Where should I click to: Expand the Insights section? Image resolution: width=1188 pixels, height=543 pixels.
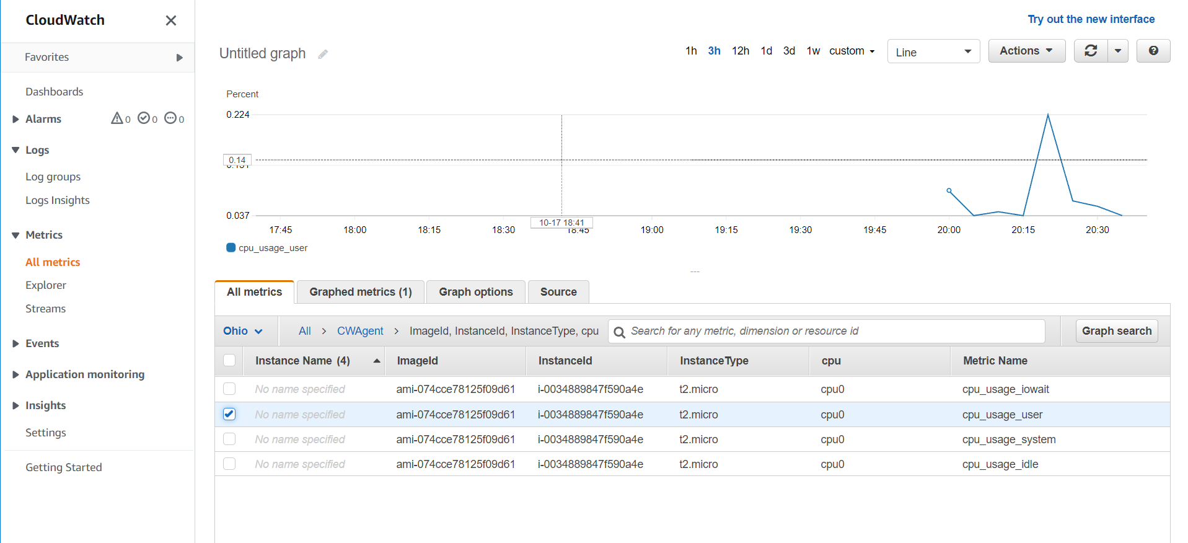click(16, 405)
